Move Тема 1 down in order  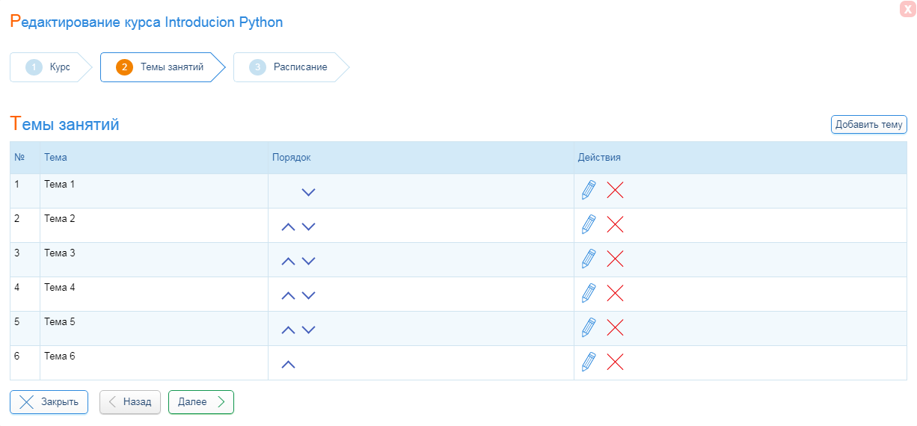[308, 192]
